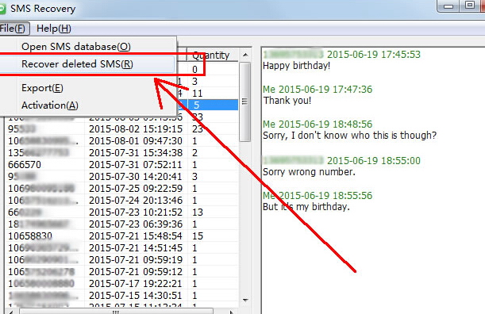Click quantity cell showing 11
This screenshot has height=314, width=485.
198,94
